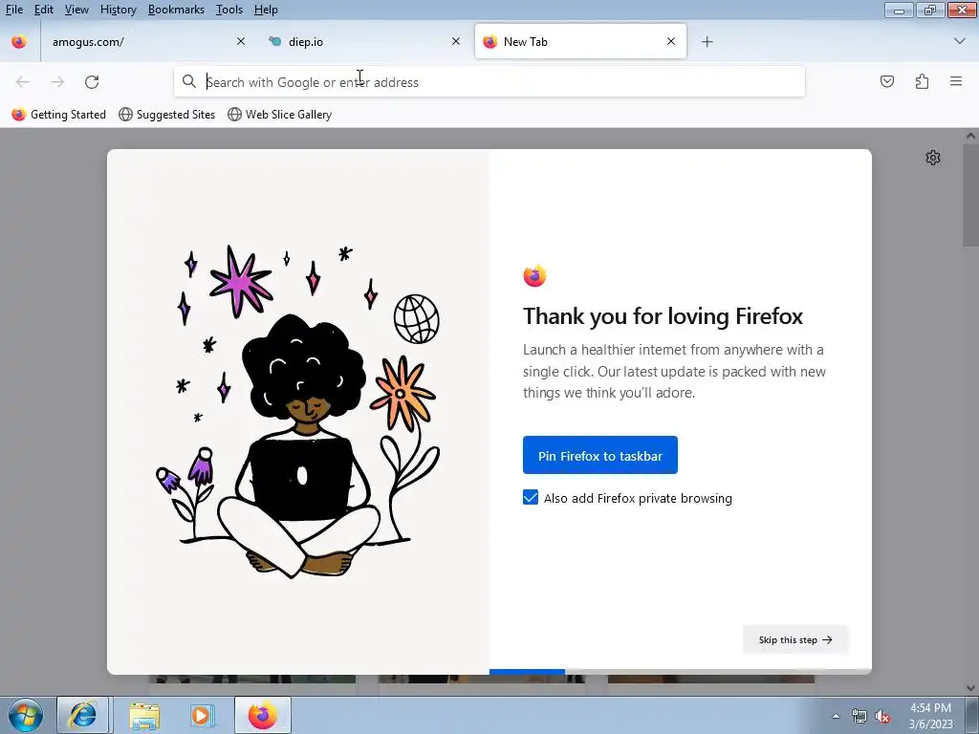Open the Extensions puzzle icon
979x734 pixels.
click(922, 82)
